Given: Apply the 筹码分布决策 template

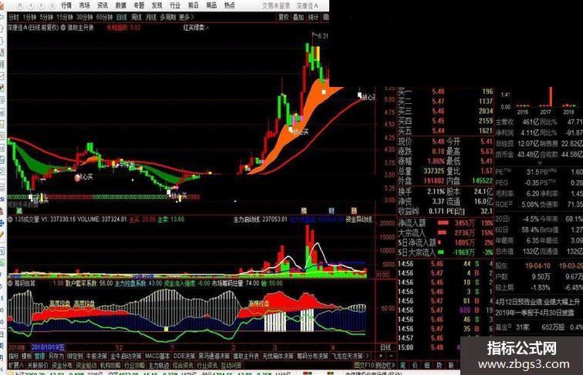Looking at the screenshot, I should (312, 356).
